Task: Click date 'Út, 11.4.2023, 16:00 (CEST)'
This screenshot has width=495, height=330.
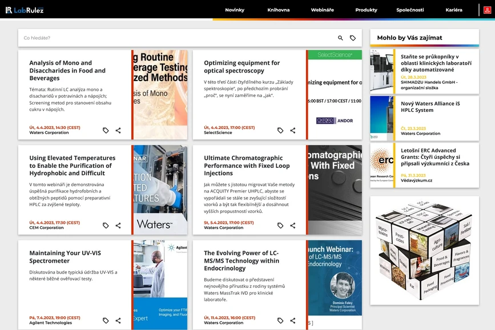Action: 230,317
